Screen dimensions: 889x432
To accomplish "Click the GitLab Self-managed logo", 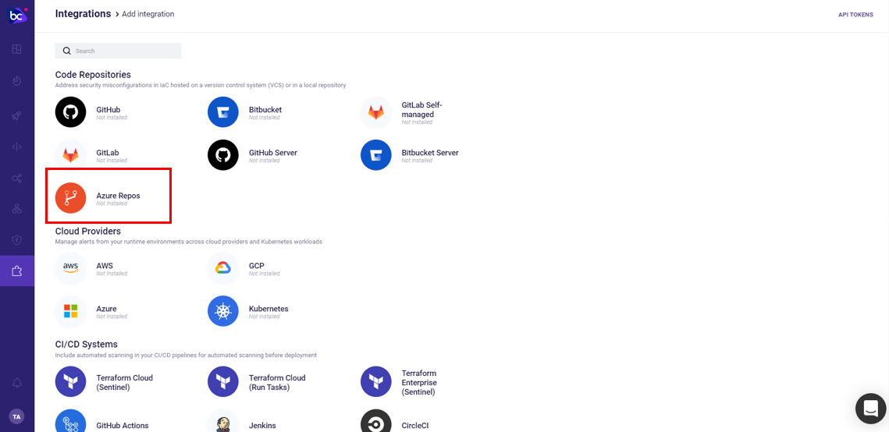I will [376, 112].
